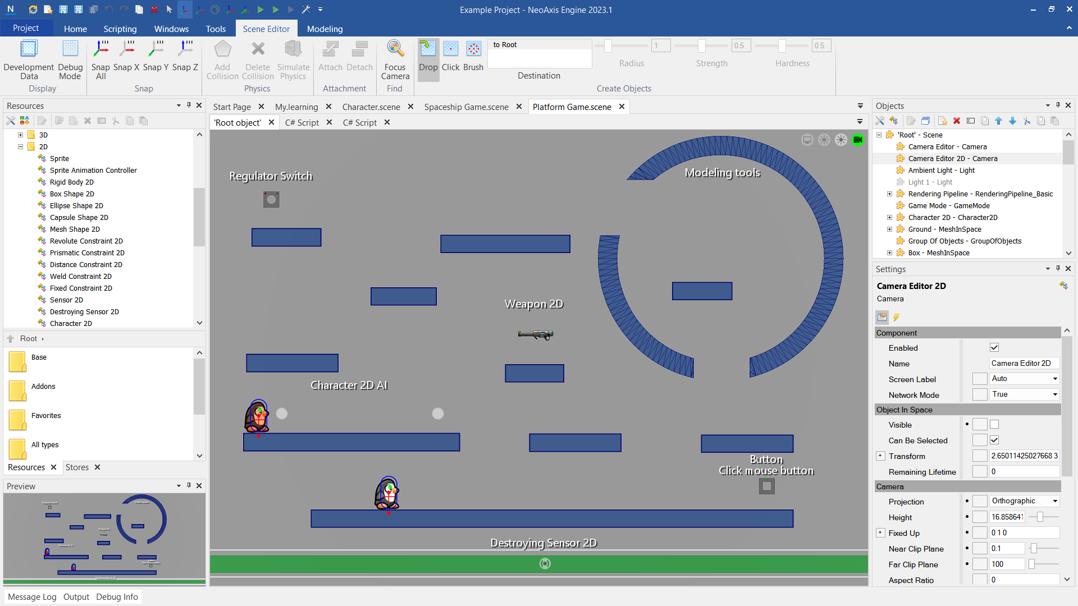
Task: Click Add Collision physics tool
Action: [222, 60]
